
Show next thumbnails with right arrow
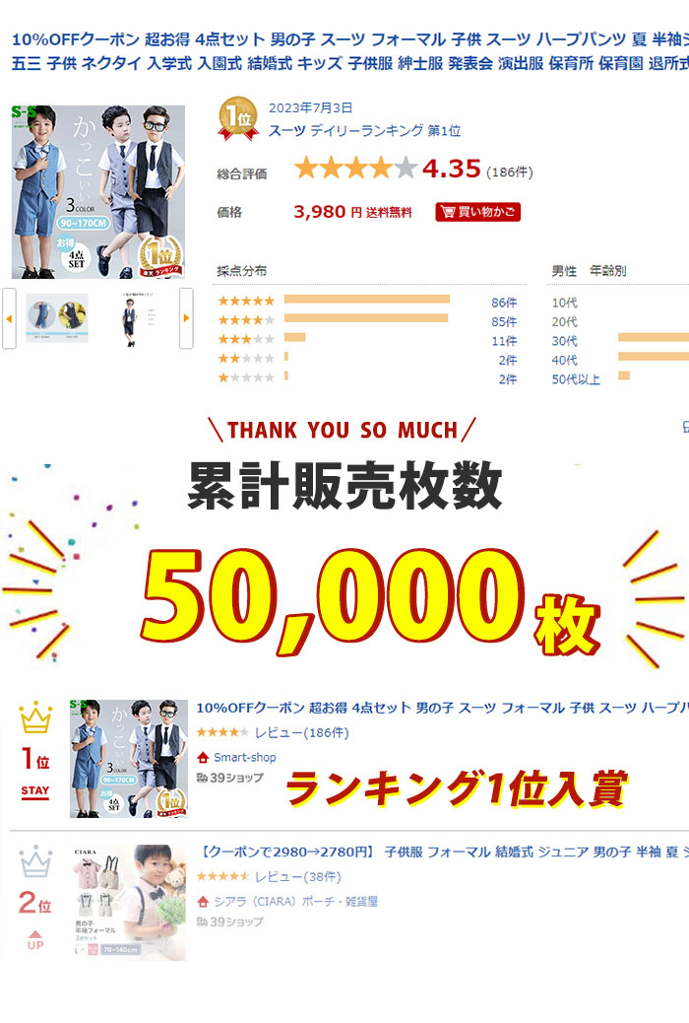186,318
